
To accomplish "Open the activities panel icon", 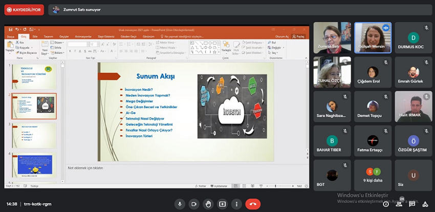I will pyautogui.click(x=425, y=204).
